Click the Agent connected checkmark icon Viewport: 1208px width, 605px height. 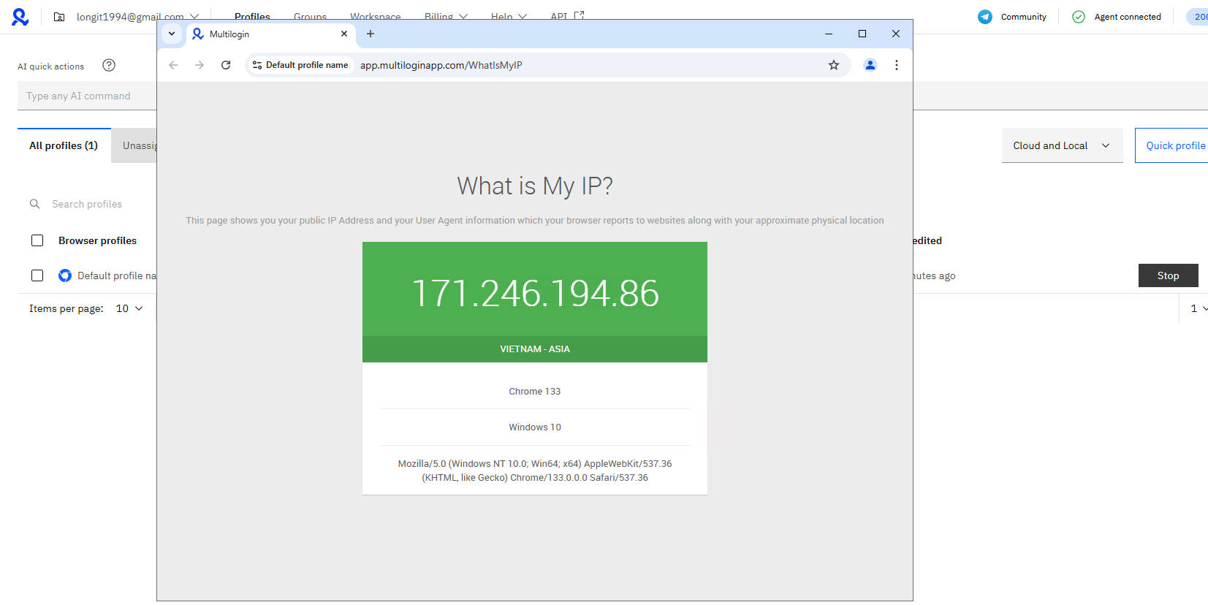[1079, 17]
